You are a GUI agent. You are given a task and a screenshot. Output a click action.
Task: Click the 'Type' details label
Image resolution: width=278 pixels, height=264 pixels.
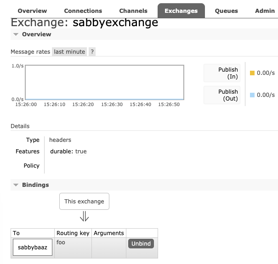[33, 140]
